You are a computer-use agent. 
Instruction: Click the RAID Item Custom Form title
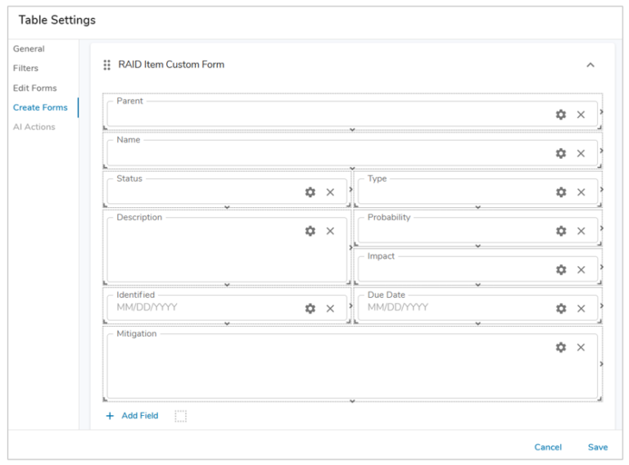click(x=171, y=65)
